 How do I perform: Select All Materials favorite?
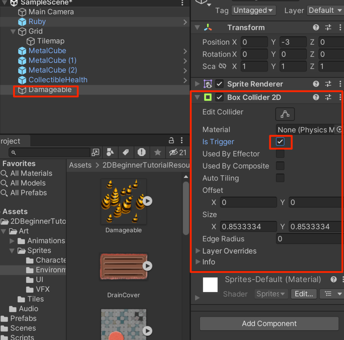31,174
